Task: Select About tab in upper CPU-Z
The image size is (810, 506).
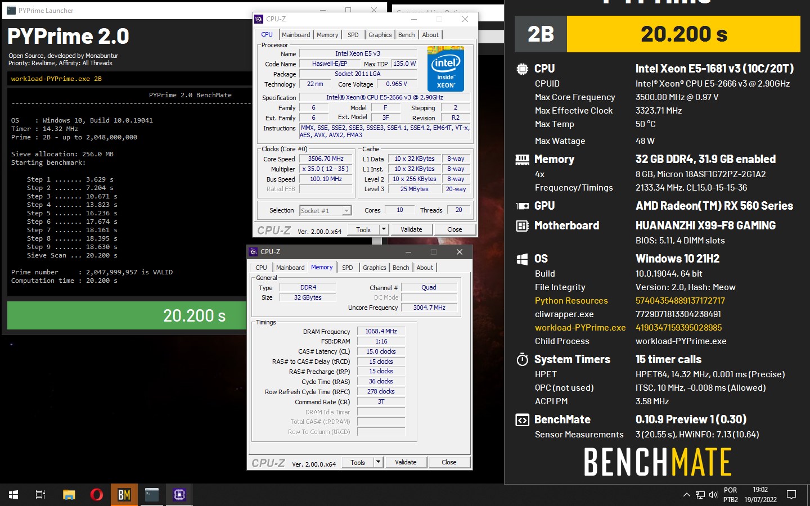Action: coord(431,35)
